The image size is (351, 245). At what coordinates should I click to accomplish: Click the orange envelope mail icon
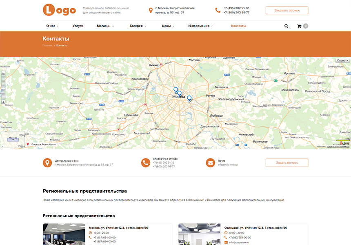point(210,163)
